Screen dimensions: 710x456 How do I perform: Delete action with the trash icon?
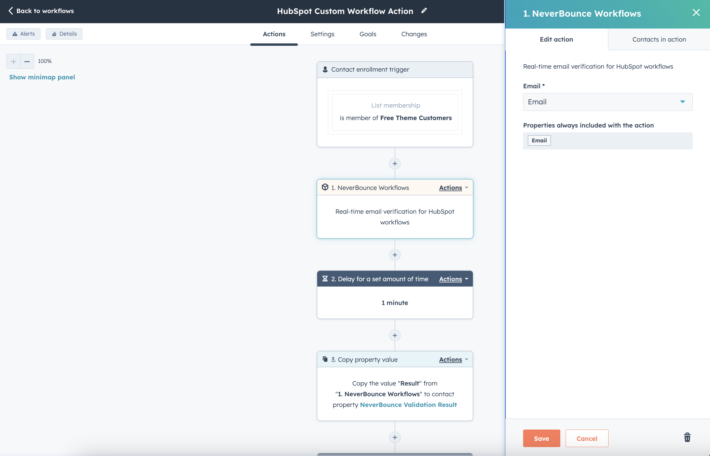[x=687, y=437]
